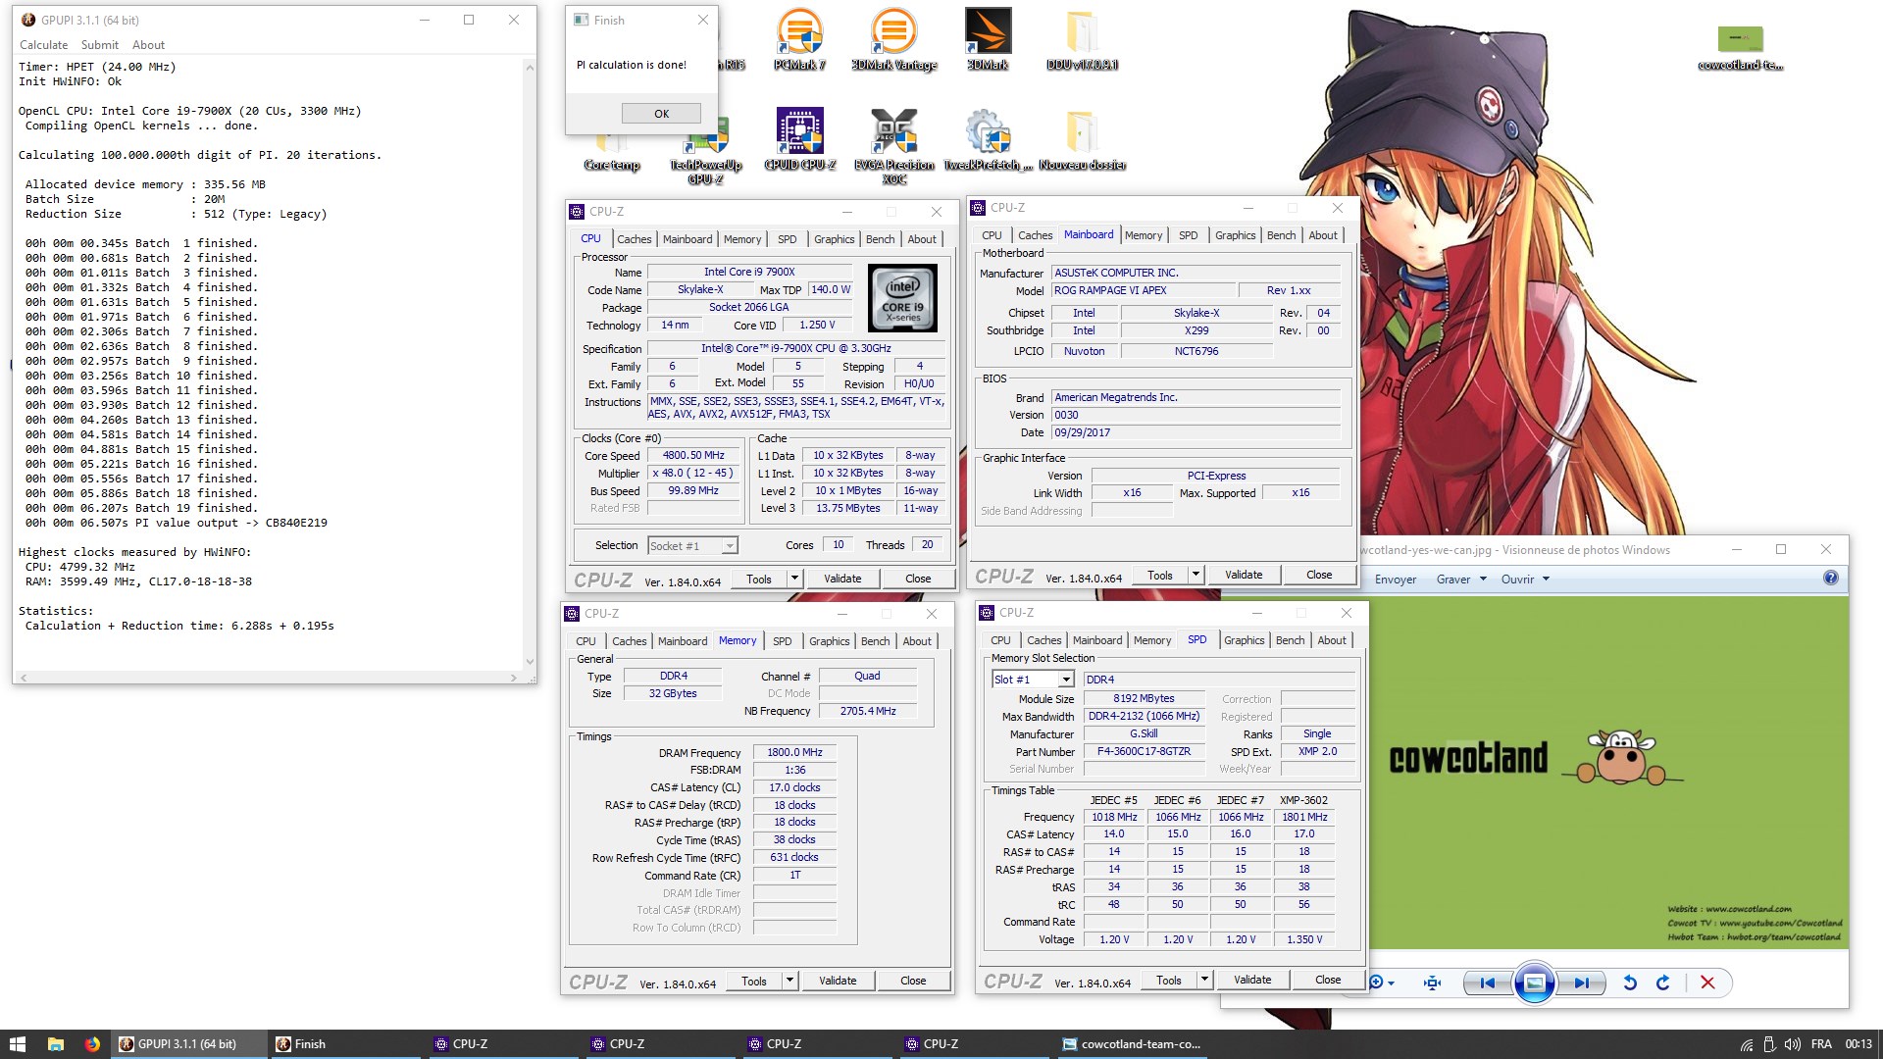Screen dimensions: 1883x1059
Task: Open cowcotland-te... desktop file icon
Action: [x=1741, y=47]
